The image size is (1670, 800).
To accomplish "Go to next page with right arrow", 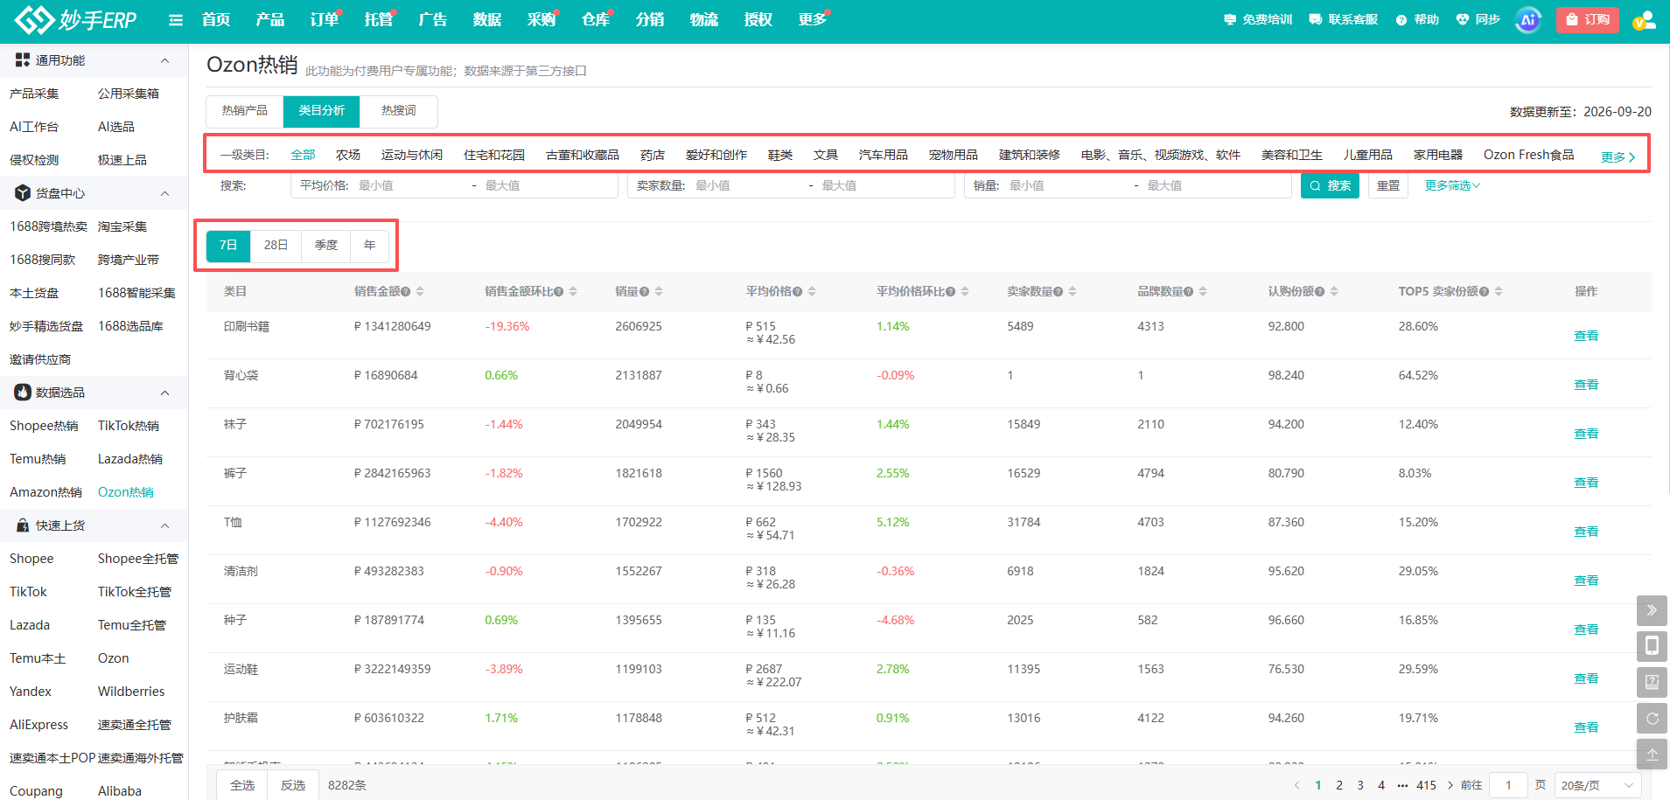I will (1450, 785).
